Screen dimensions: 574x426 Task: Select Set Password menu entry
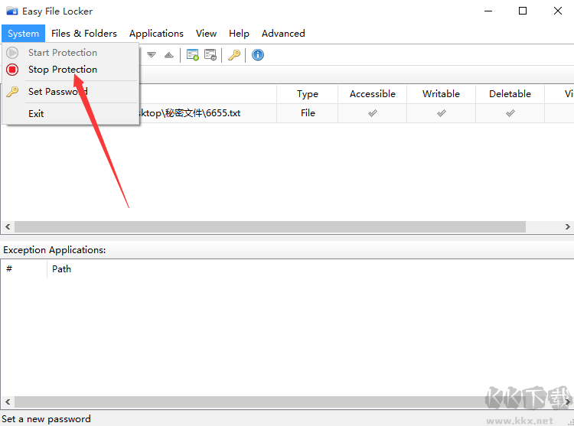[71, 92]
